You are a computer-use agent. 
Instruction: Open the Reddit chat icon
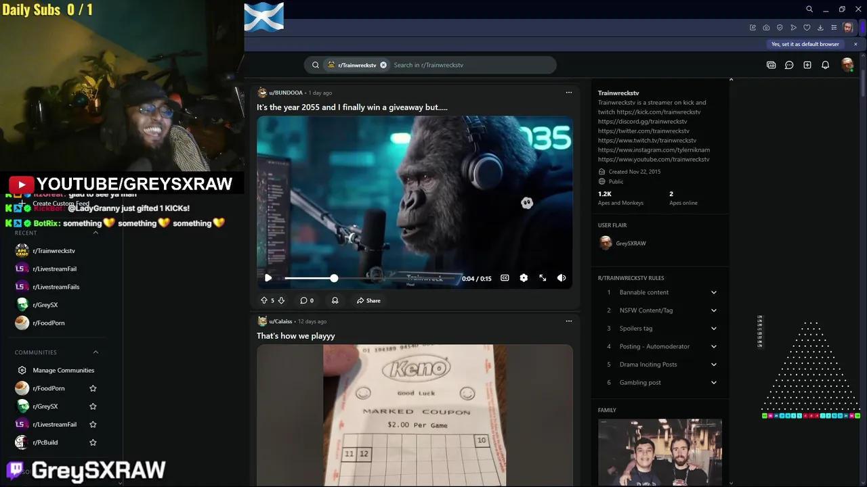click(789, 65)
